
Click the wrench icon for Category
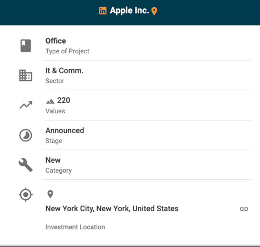26,165
